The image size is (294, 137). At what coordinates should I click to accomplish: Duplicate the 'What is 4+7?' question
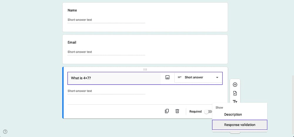click(167, 111)
